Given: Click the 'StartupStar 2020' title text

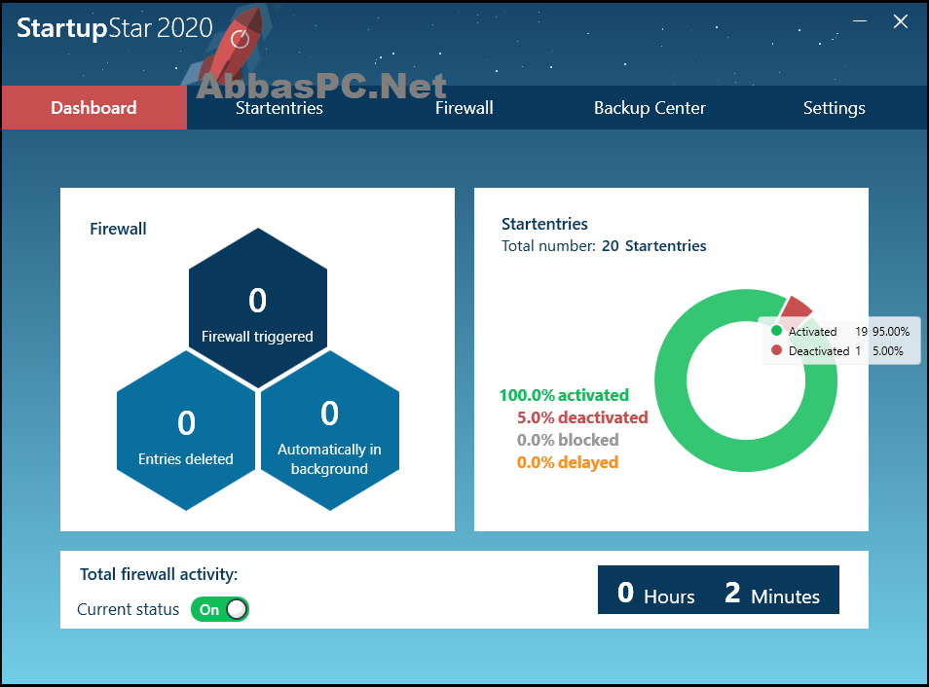Looking at the screenshot, I should pyautogui.click(x=114, y=28).
